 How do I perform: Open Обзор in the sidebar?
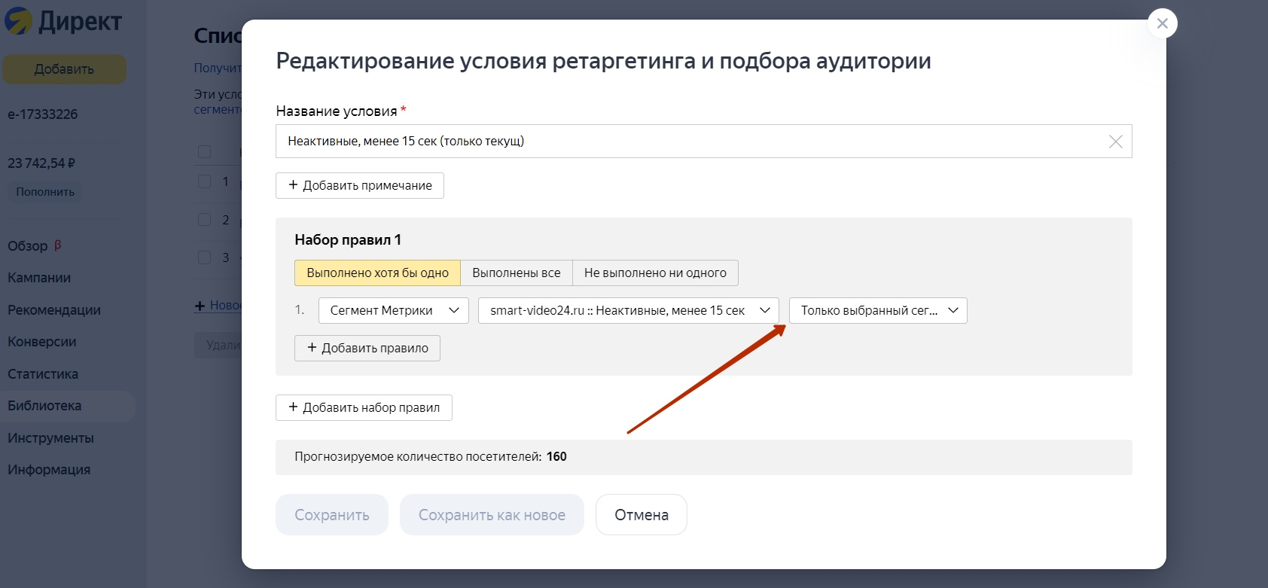tap(28, 246)
